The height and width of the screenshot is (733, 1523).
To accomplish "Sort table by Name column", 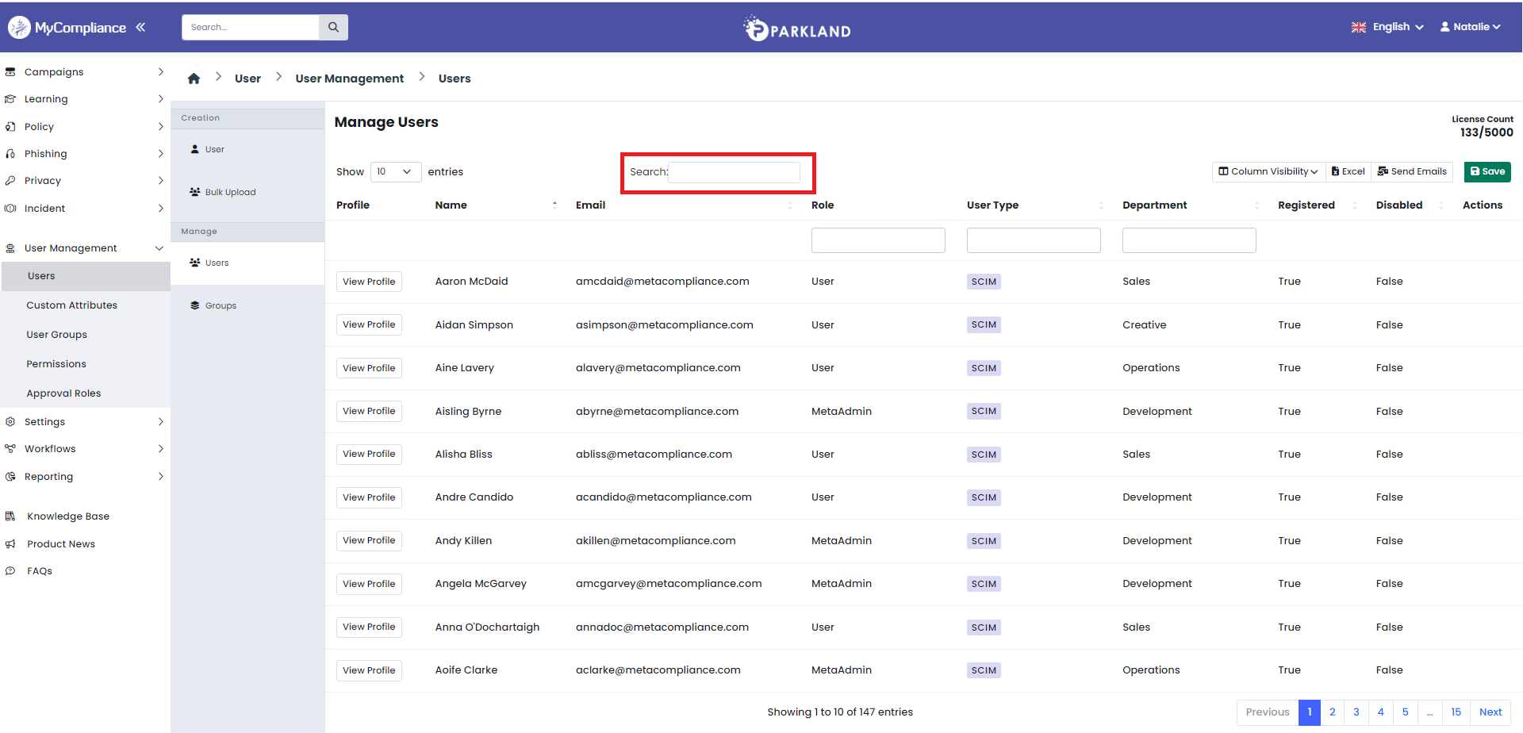I will (x=496, y=205).
